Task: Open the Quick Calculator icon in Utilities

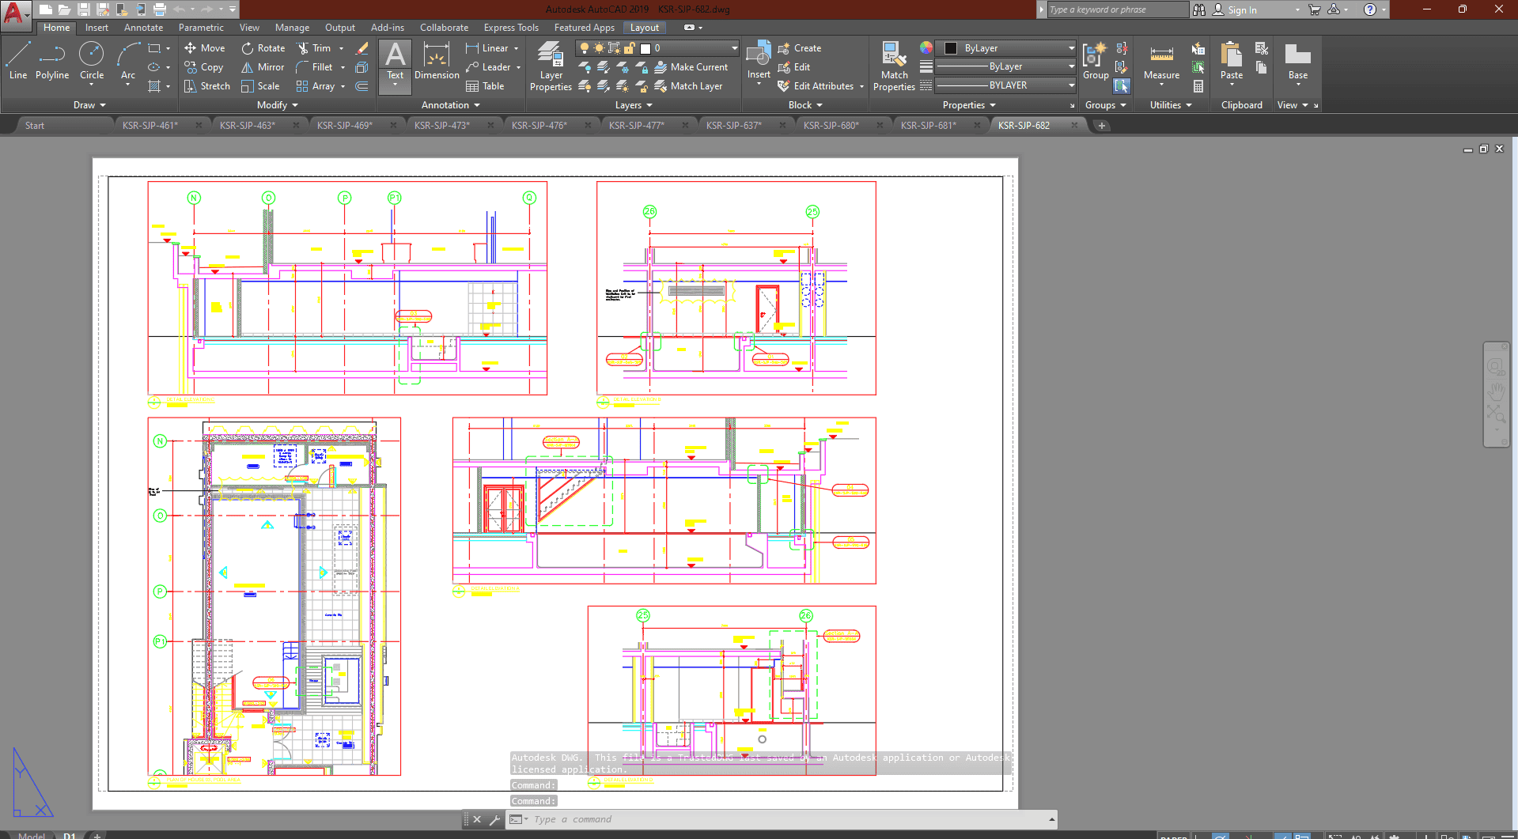Action: pos(1198,86)
